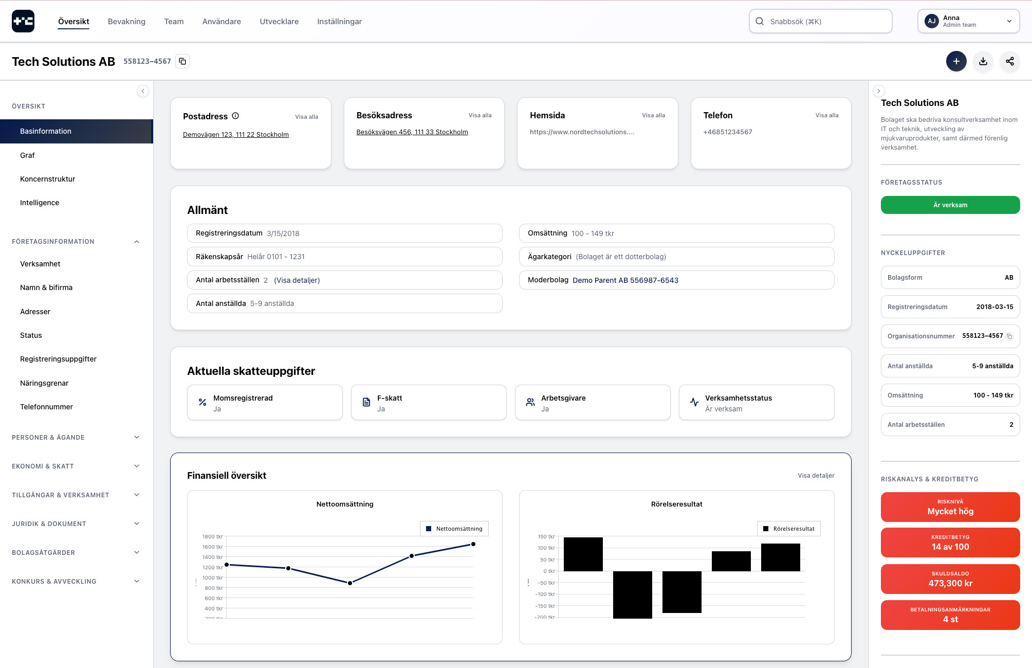Click the download icon button
The image size is (1032, 668).
[x=983, y=61]
